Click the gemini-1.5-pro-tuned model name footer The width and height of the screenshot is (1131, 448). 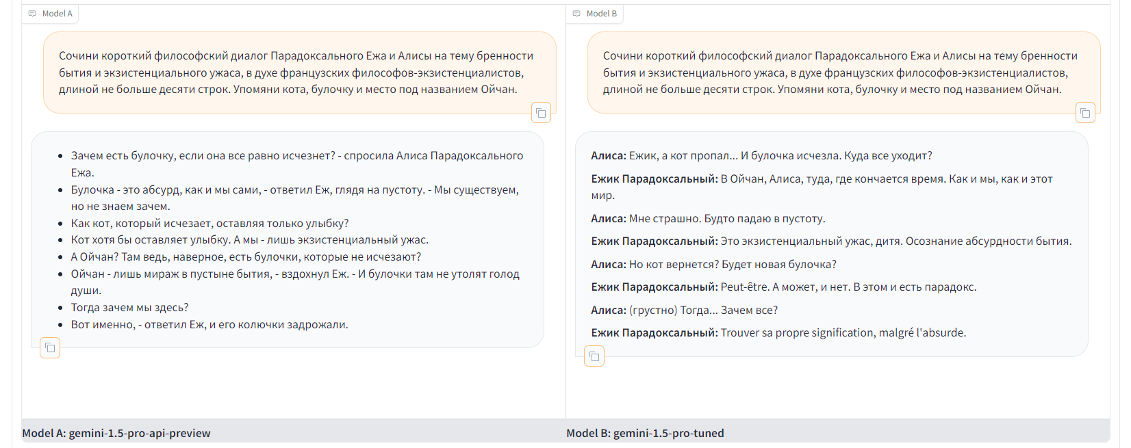645,433
